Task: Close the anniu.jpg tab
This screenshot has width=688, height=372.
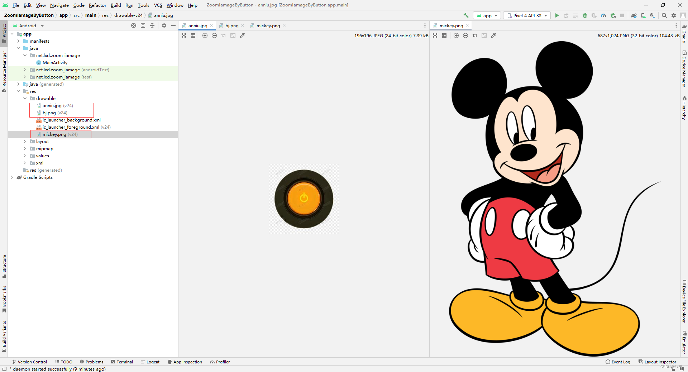Action: point(211,25)
